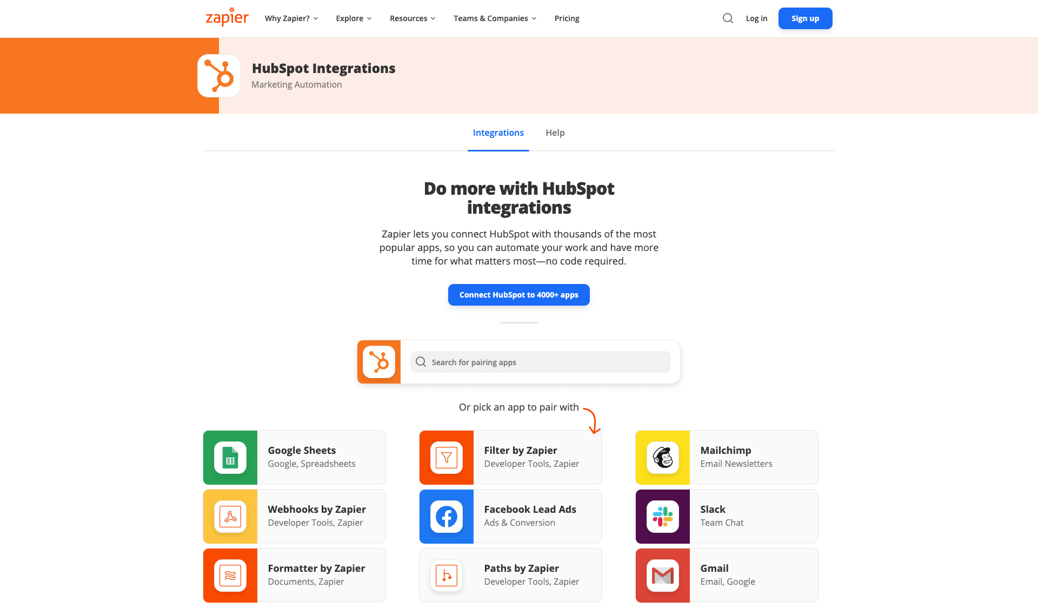The width and height of the screenshot is (1038, 614).
Task: Open the Slack Team Chat link
Action: [727, 516]
